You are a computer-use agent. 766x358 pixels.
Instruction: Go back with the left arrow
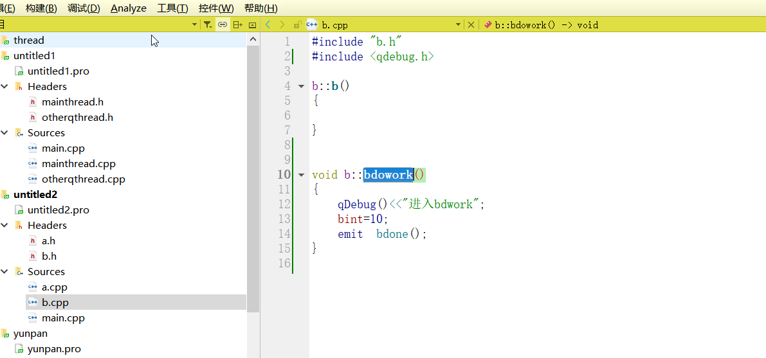pyautogui.click(x=268, y=24)
